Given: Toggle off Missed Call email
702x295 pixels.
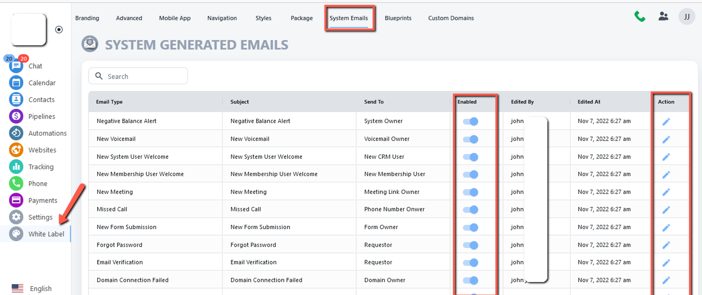Looking at the screenshot, I should [x=470, y=210].
